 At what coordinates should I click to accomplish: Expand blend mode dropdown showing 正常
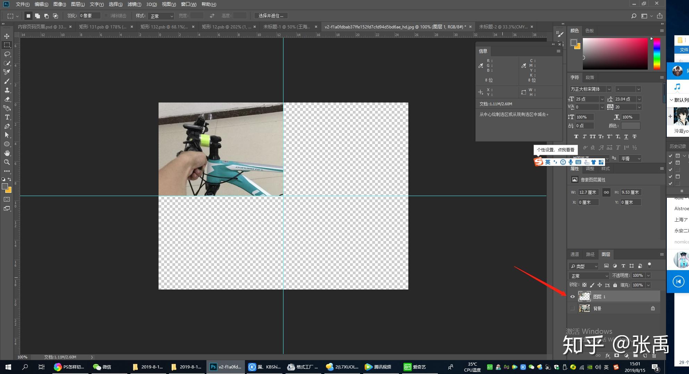click(588, 275)
